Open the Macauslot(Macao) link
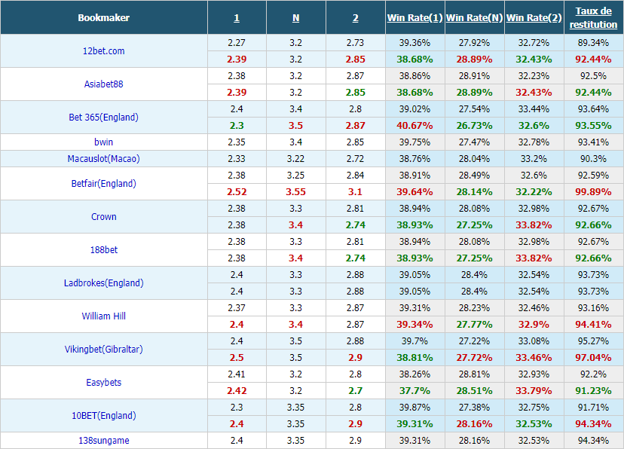The height and width of the screenshot is (449, 624). click(x=103, y=159)
